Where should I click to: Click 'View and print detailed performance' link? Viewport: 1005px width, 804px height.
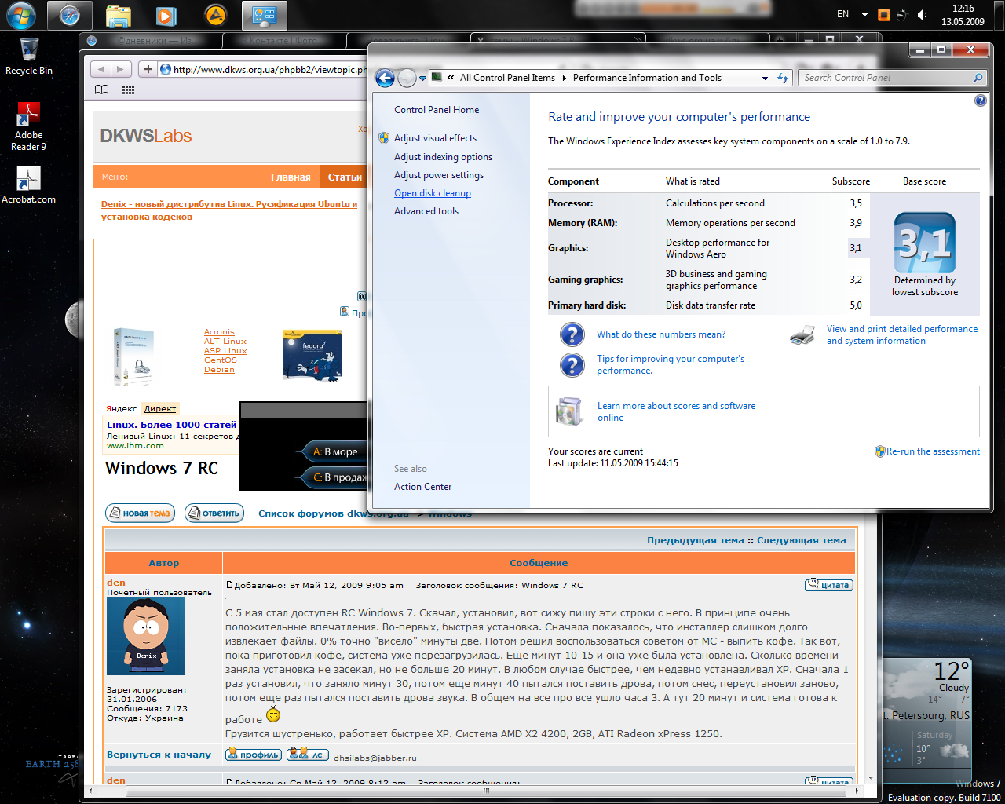[x=902, y=335]
